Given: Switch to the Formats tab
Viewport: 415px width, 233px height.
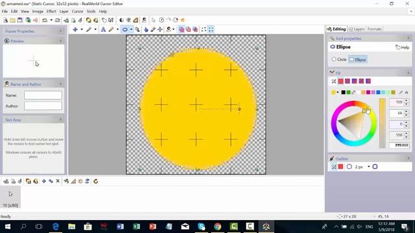Looking at the screenshot, I should 374,29.
